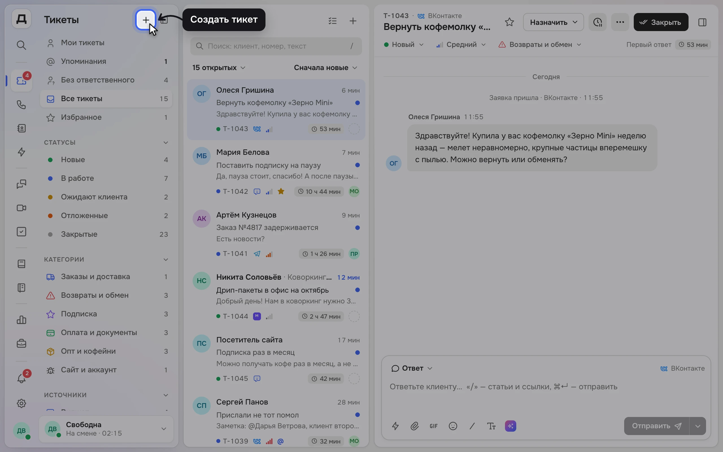Unstar the gold star on ticket T-1042
723x452 pixels.
[281, 191]
